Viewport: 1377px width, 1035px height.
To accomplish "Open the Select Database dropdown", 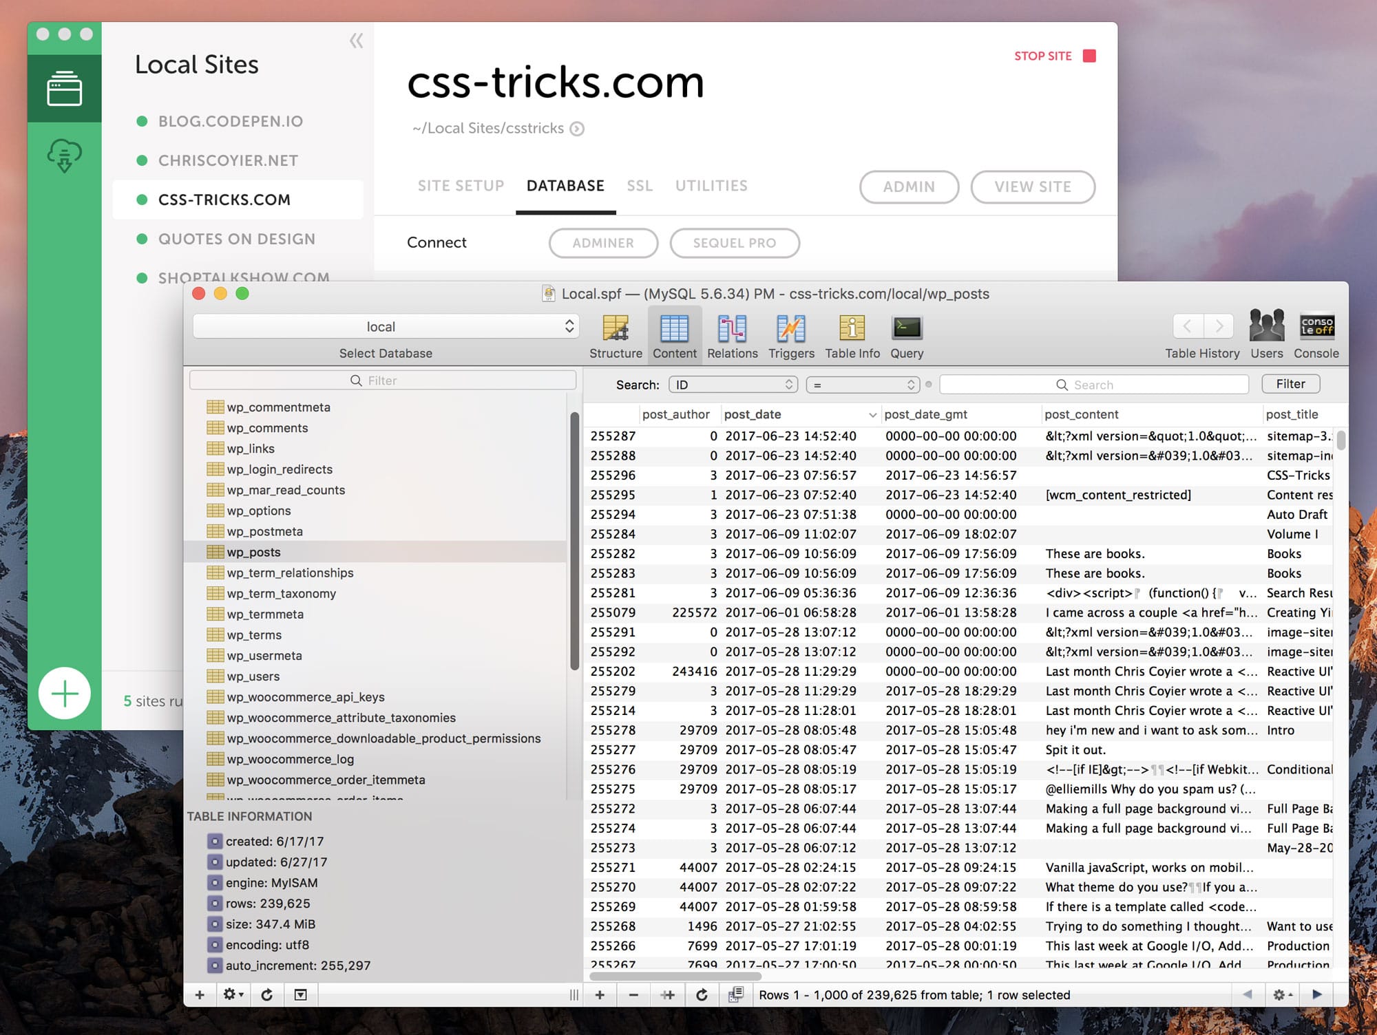I will [x=386, y=326].
